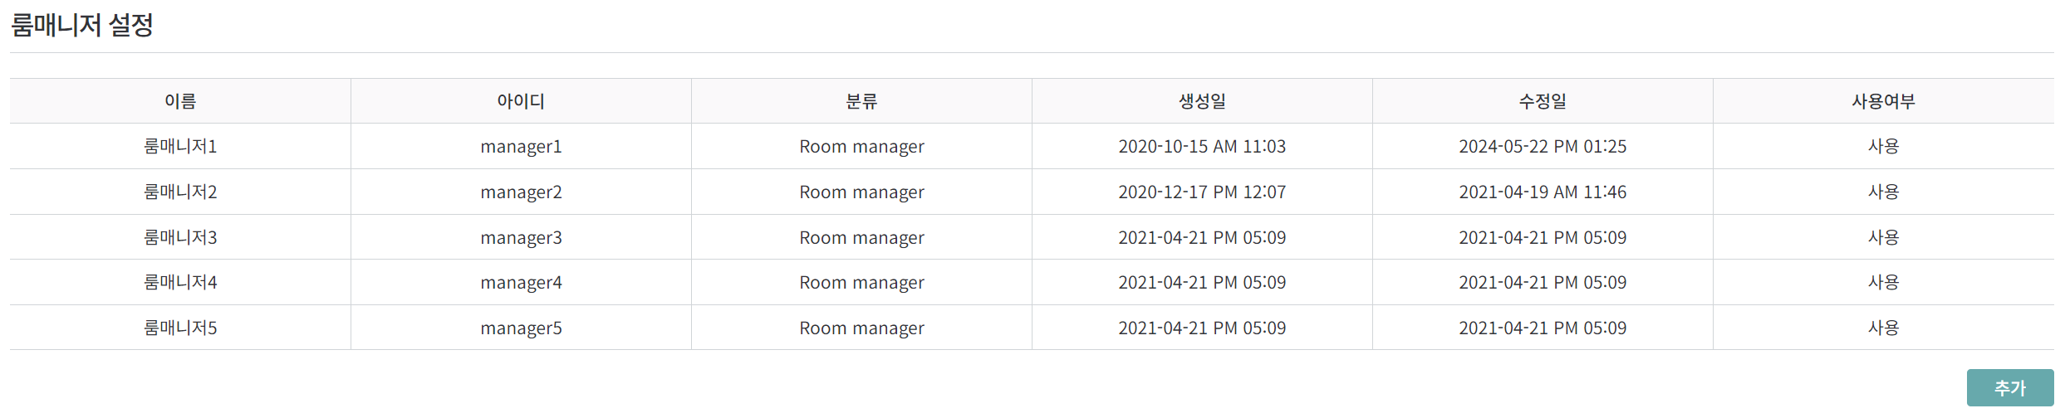The image size is (2065, 418).
Task: Click the 수정일 column header
Action: pos(1543,101)
